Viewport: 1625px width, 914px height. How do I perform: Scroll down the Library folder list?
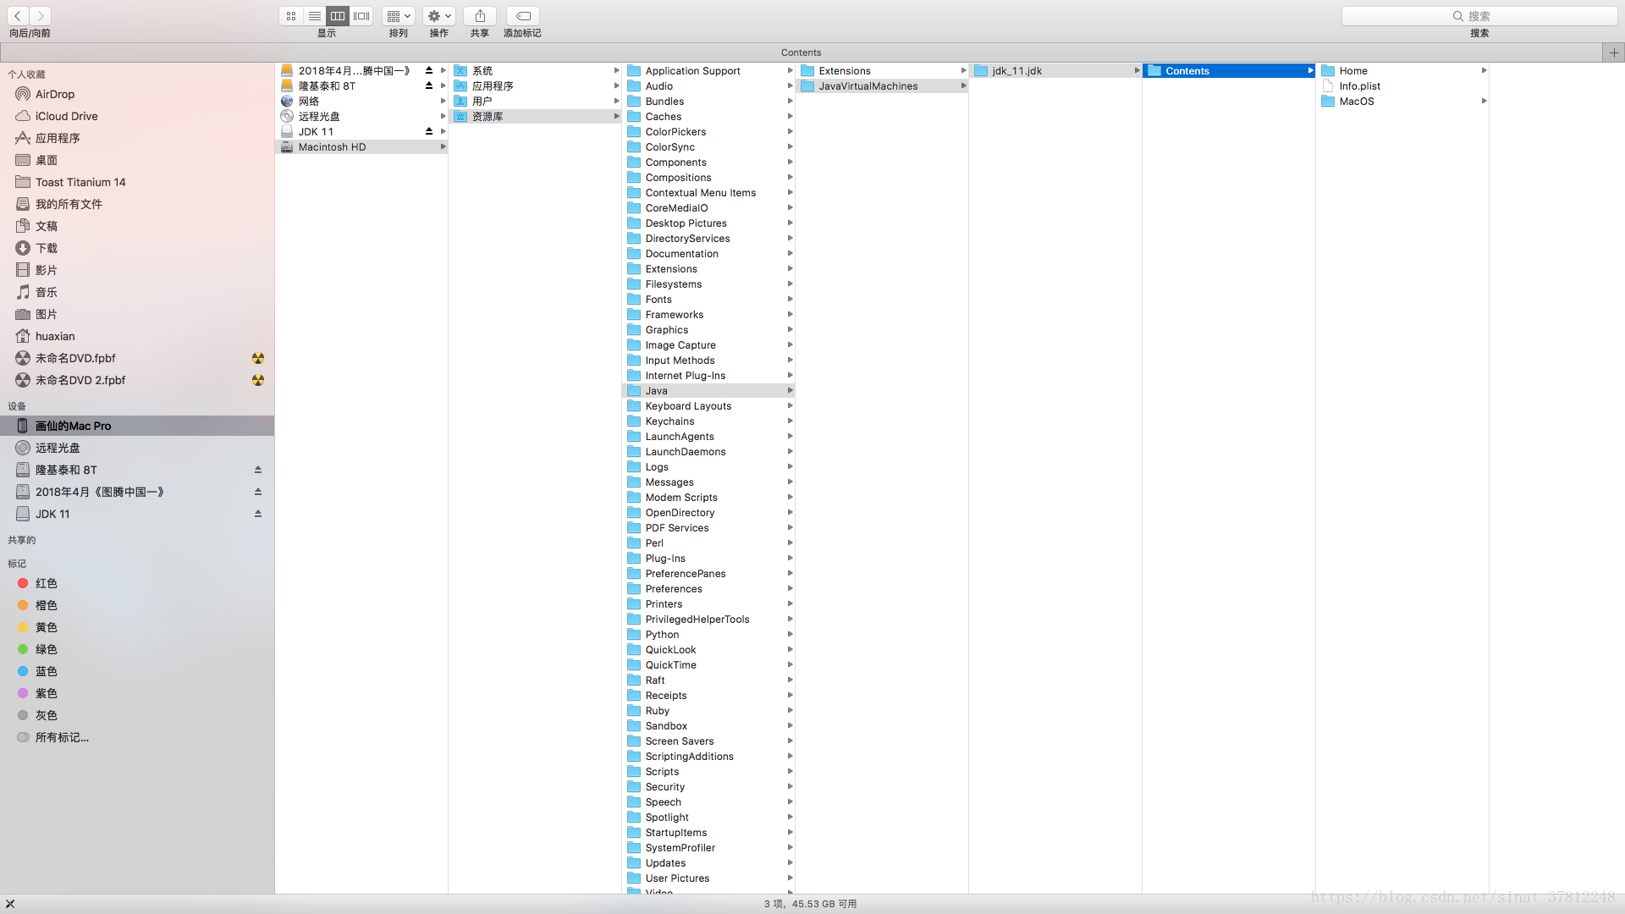pyautogui.click(x=797, y=887)
